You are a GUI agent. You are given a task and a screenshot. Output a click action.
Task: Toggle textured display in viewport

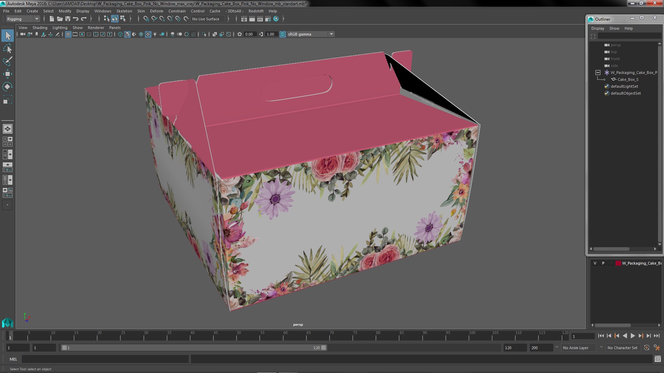coord(148,34)
